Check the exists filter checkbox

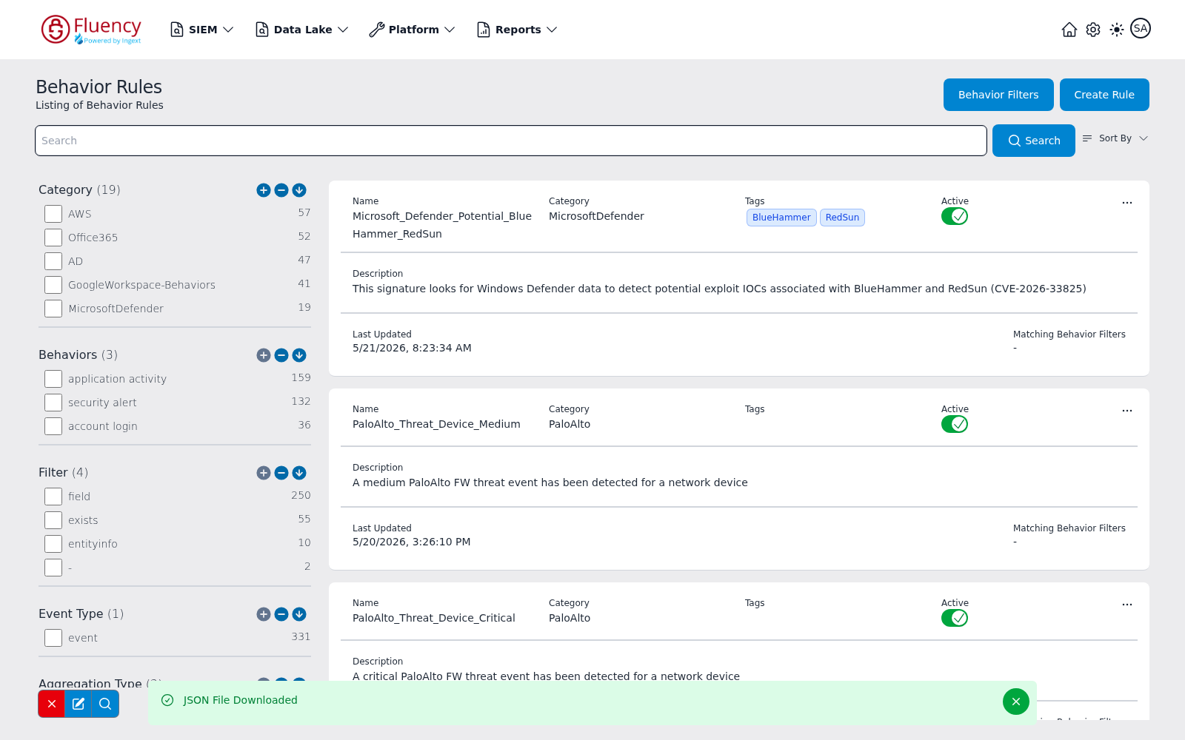(53, 520)
